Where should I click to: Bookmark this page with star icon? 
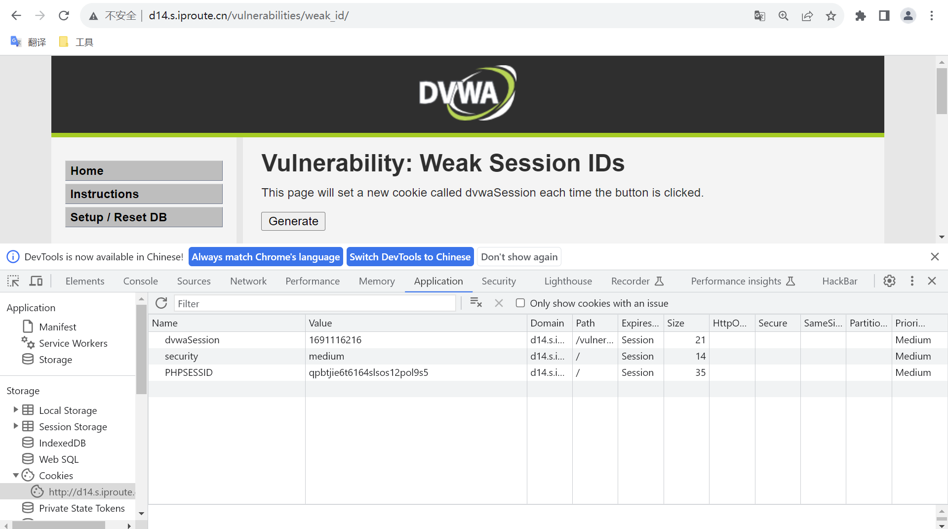pos(831,16)
